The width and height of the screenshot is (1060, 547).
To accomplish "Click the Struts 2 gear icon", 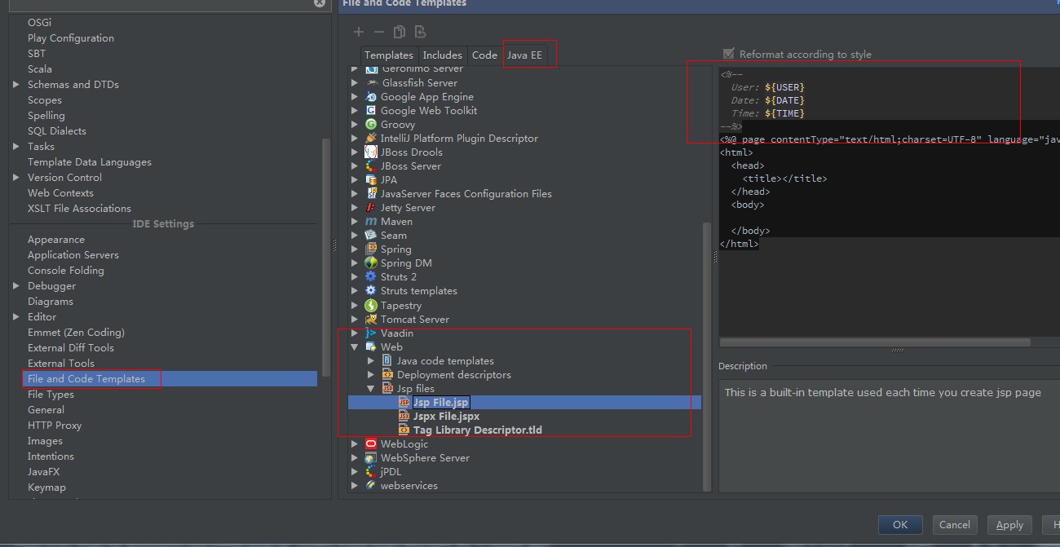I will (x=371, y=276).
